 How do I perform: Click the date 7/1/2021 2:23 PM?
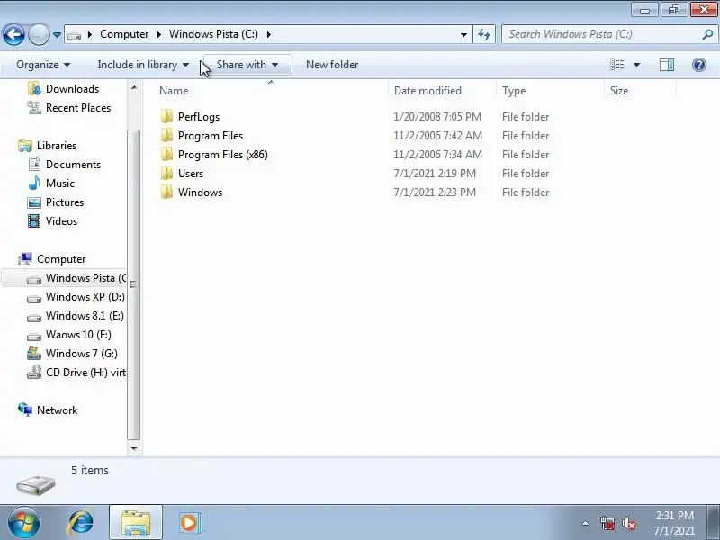(435, 193)
